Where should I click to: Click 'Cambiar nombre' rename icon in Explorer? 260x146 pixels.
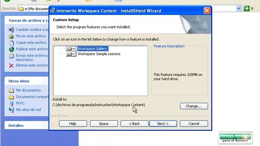click(x=11, y=30)
